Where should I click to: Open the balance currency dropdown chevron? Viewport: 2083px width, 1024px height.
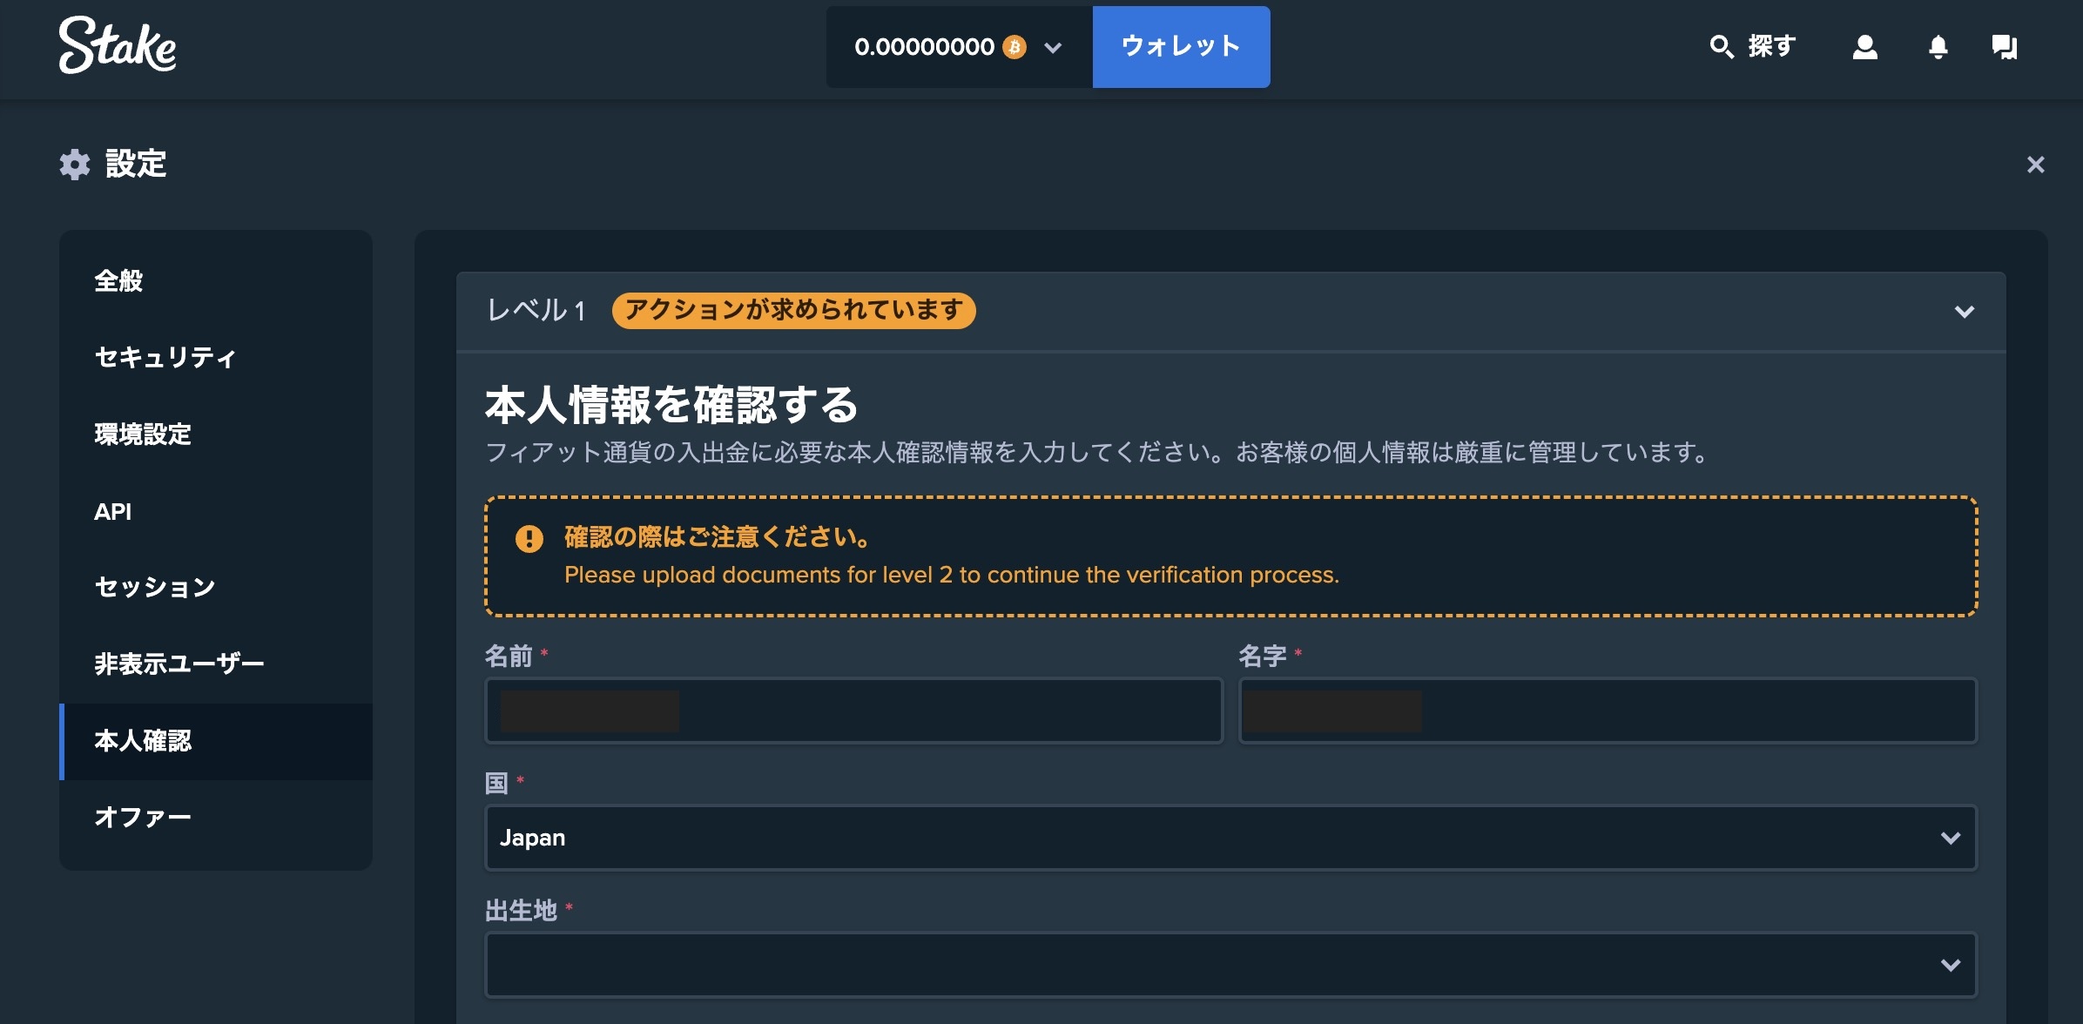coord(1053,47)
